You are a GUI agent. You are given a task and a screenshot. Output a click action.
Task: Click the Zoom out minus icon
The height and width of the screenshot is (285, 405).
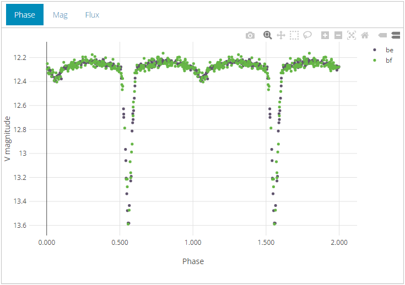point(338,35)
